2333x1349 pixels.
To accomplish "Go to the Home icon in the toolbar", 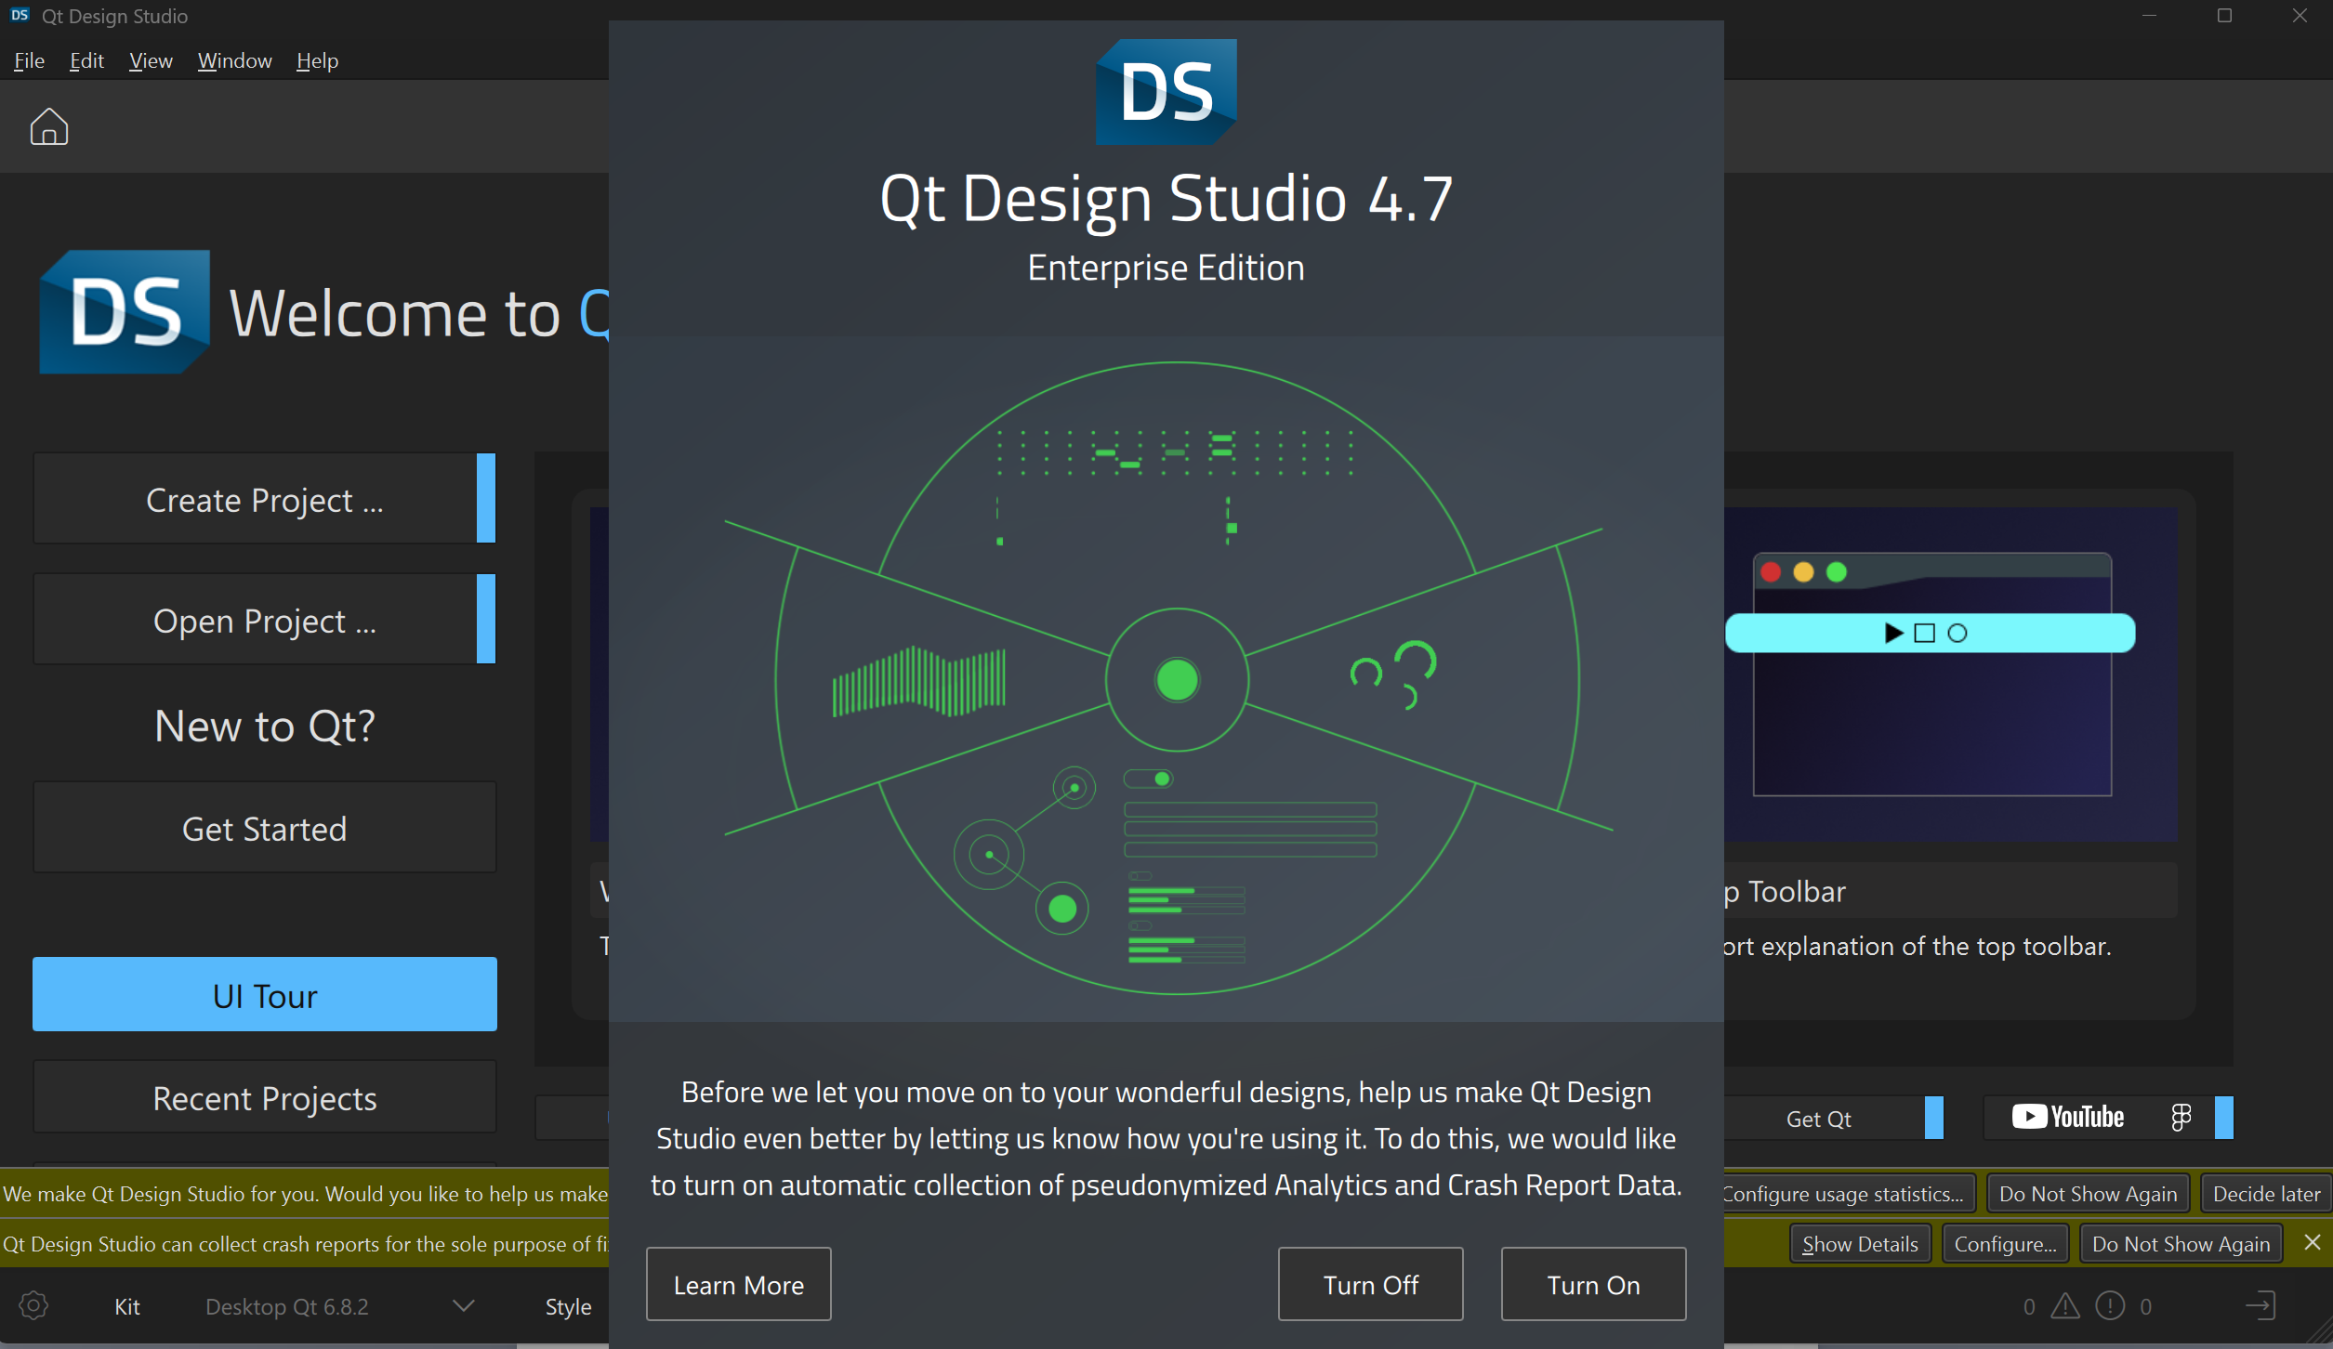I will (x=48, y=126).
